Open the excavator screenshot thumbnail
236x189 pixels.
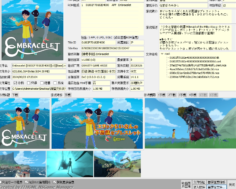point(117,164)
